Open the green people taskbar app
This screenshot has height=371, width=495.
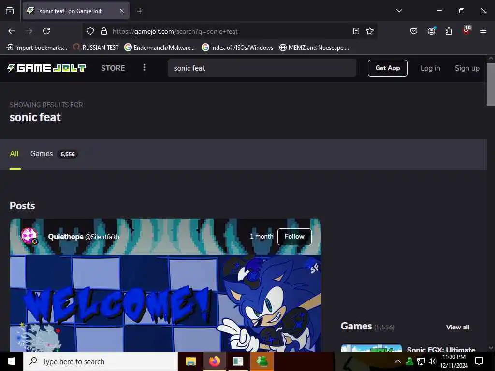pyautogui.click(x=262, y=361)
